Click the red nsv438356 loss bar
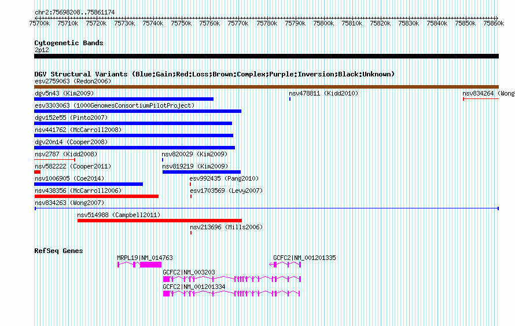 coord(97,196)
